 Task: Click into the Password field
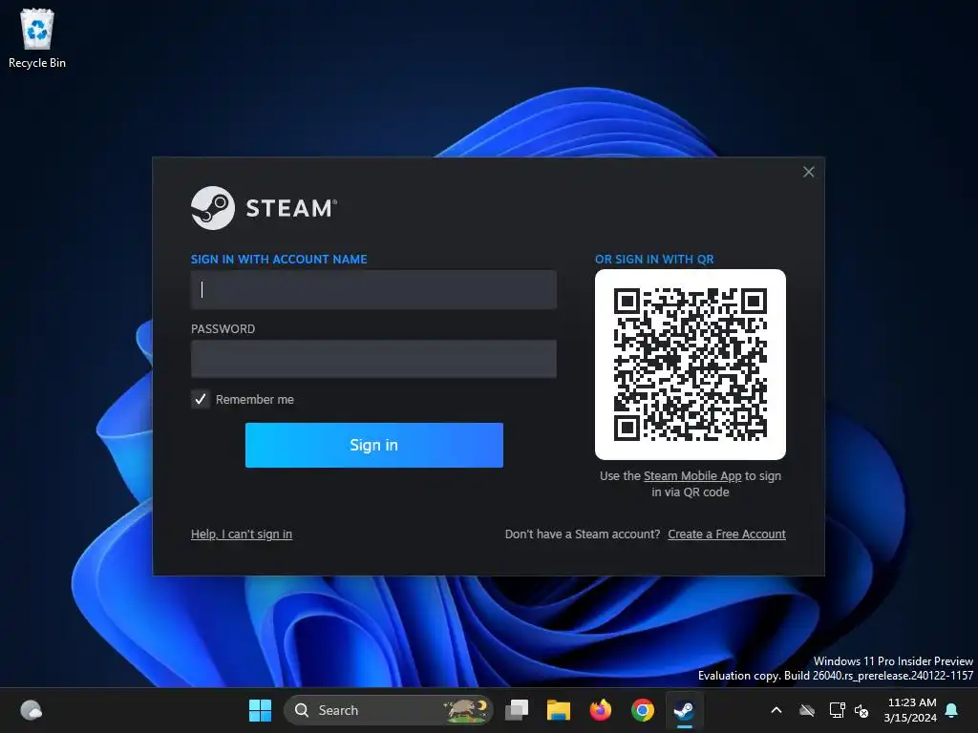[x=373, y=359]
